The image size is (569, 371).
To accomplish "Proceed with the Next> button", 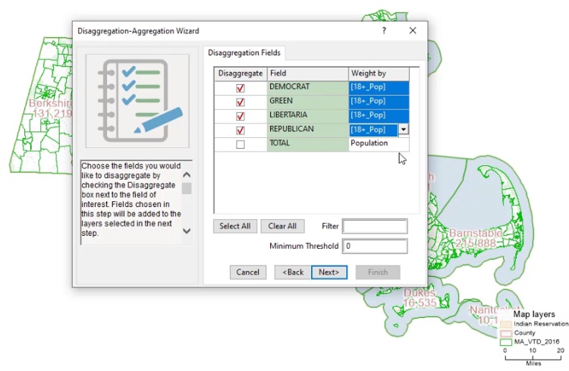I will tap(328, 272).
